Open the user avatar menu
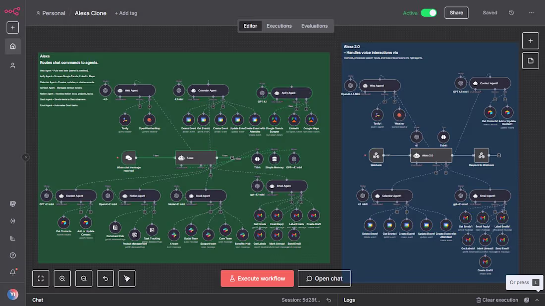Screen dimensions: 545x306 coord(12,294)
